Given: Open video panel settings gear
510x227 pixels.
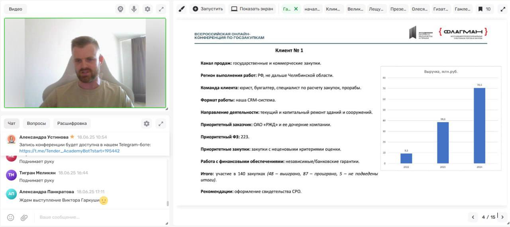Looking at the screenshot, I should click(x=147, y=9).
